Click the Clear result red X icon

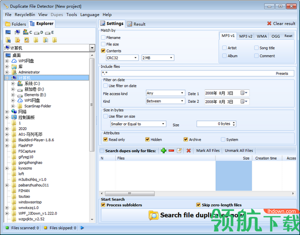[x=269, y=23]
